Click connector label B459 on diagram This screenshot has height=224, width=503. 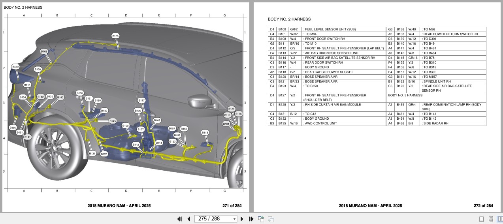(15, 67)
